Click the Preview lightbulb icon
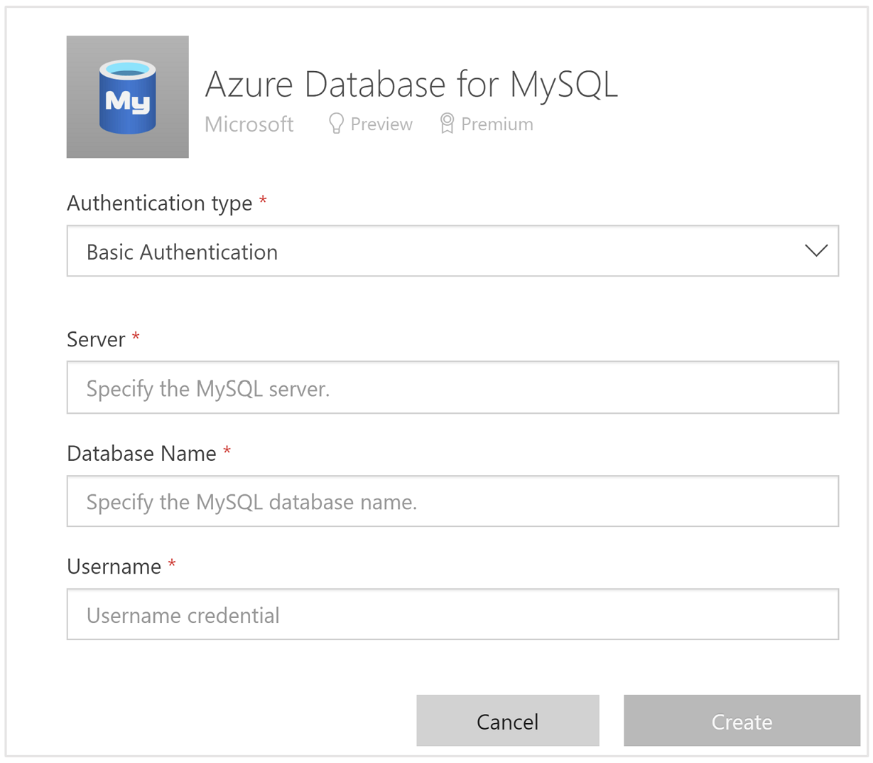873x763 pixels. [x=336, y=124]
